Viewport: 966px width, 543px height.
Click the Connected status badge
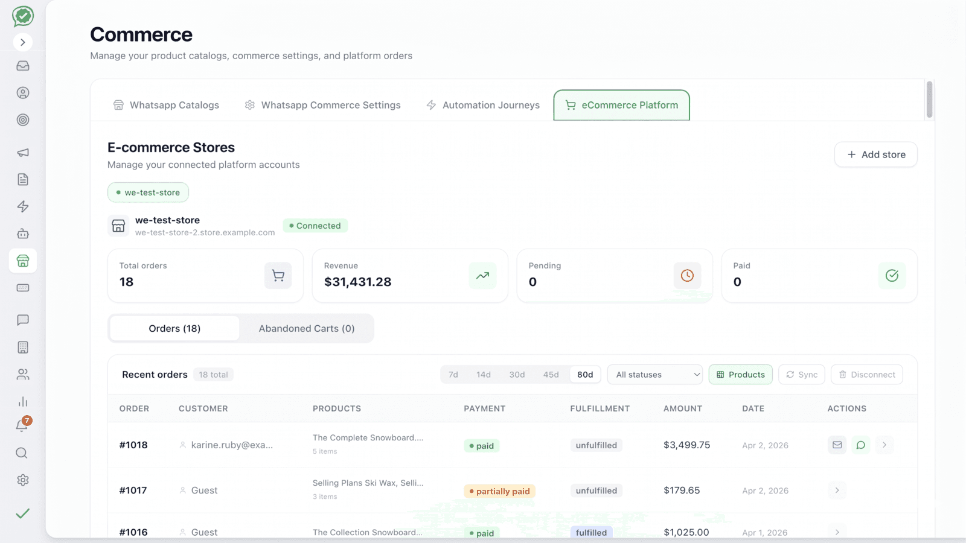point(315,226)
